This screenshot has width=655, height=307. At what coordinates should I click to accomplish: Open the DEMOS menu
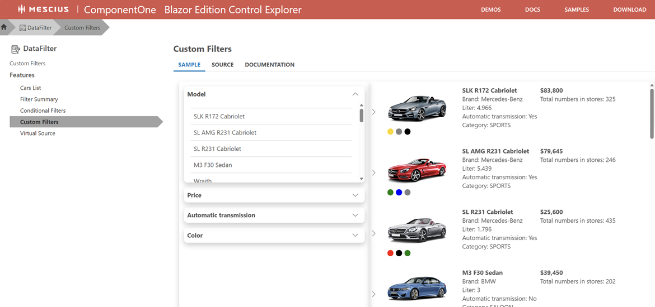tap(491, 9)
